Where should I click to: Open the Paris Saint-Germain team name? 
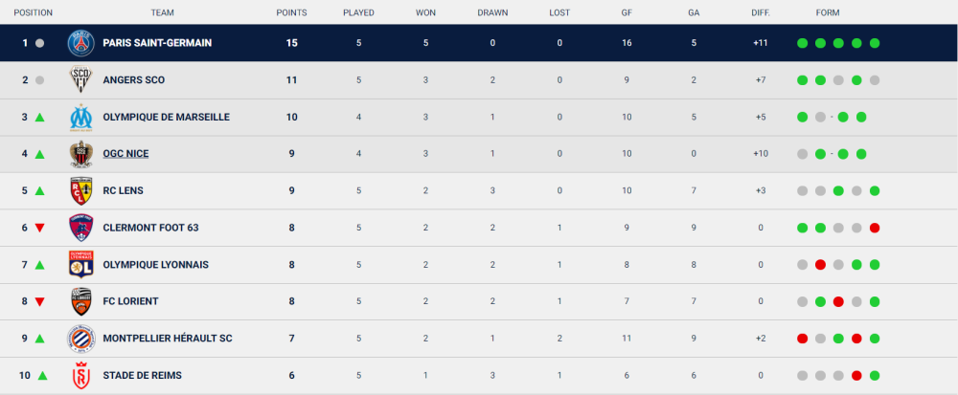click(157, 43)
